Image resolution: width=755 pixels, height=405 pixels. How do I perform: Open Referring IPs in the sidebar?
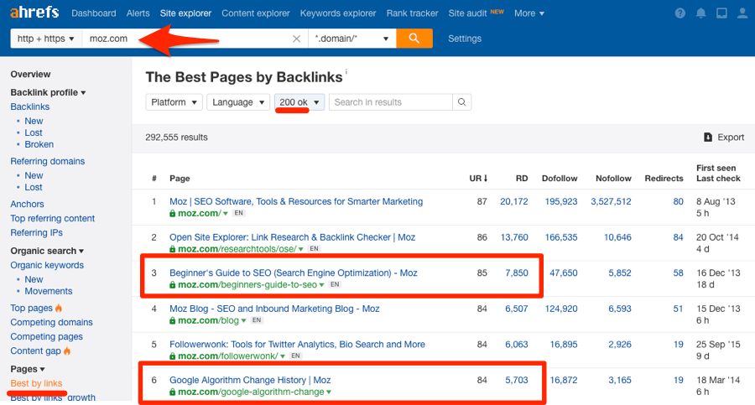coord(37,233)
